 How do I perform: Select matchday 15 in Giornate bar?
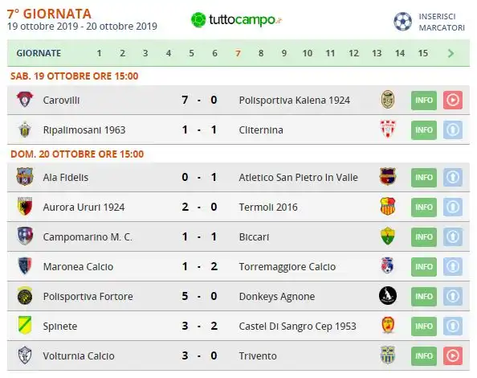pyautogui.click(x=423, y=53)
